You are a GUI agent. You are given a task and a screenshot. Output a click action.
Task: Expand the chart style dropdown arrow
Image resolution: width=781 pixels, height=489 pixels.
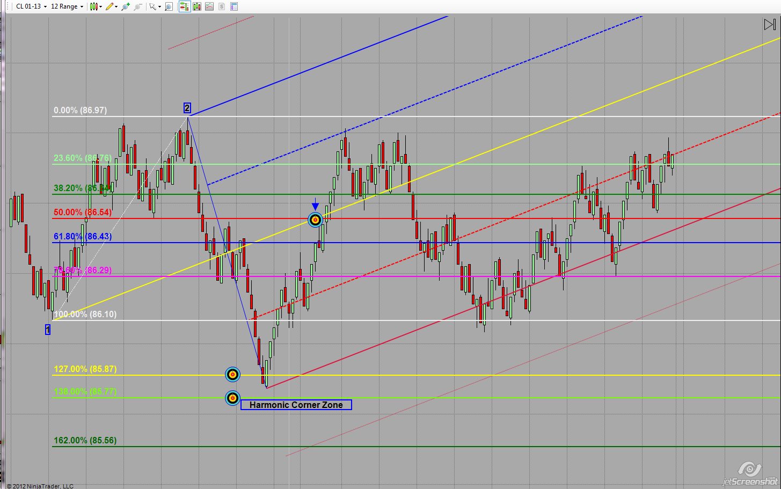[x=100, y=6]
